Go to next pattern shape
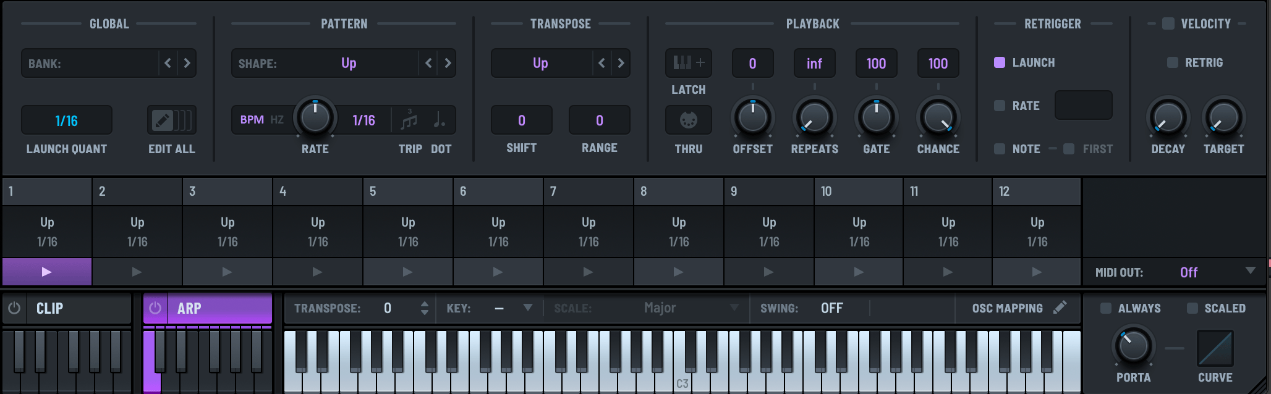Screen dimensions: 1271x394 pyautogui.click(x=448, y=63)
